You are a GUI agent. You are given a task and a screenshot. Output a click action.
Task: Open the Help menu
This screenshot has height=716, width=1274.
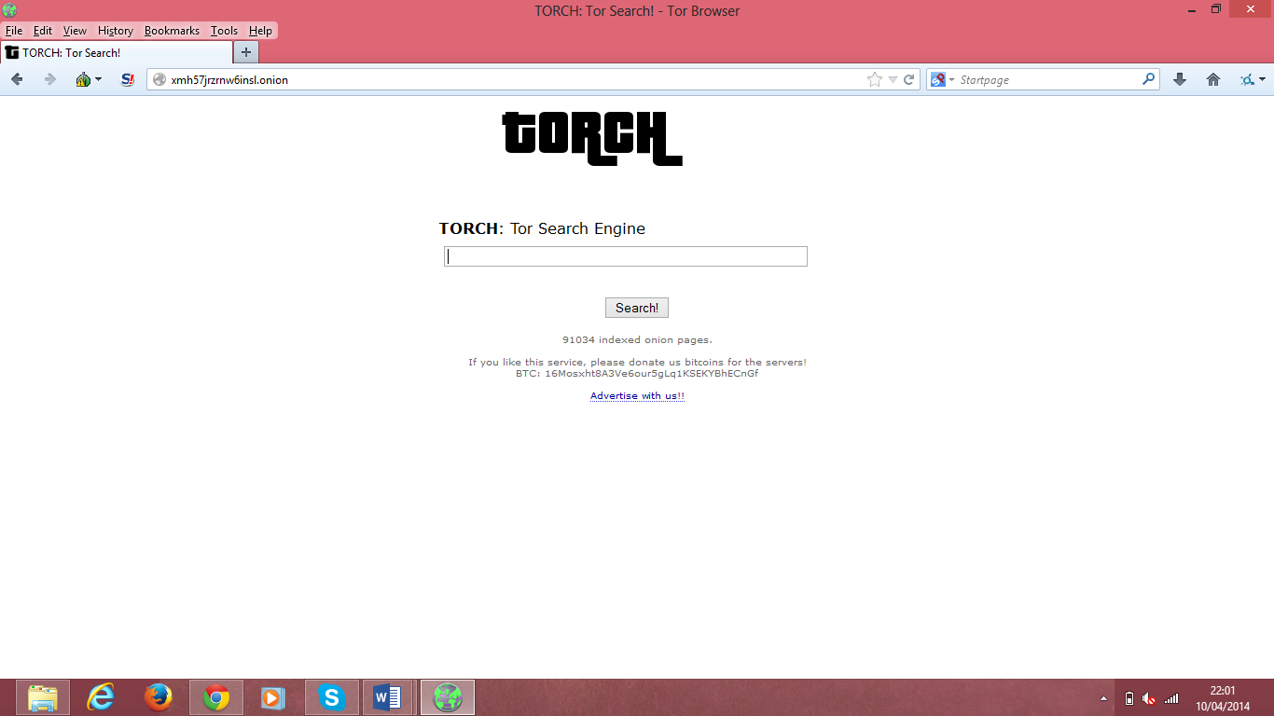tap(260, 31)
